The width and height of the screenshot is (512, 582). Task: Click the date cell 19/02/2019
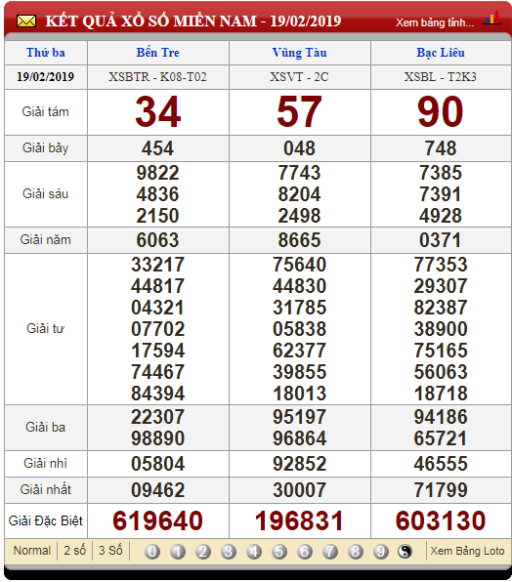[45, 77]
